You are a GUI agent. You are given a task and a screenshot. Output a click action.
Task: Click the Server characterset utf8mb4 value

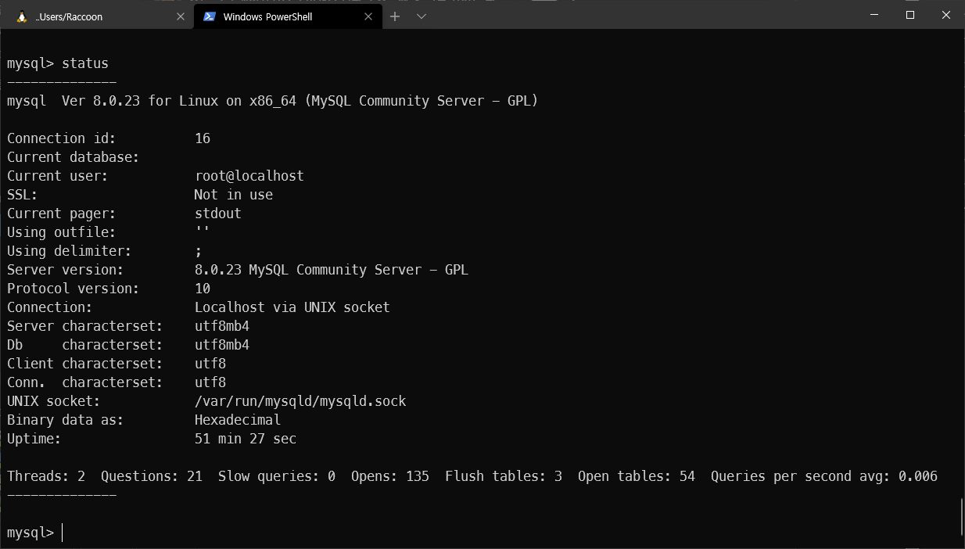coord(222,326)
